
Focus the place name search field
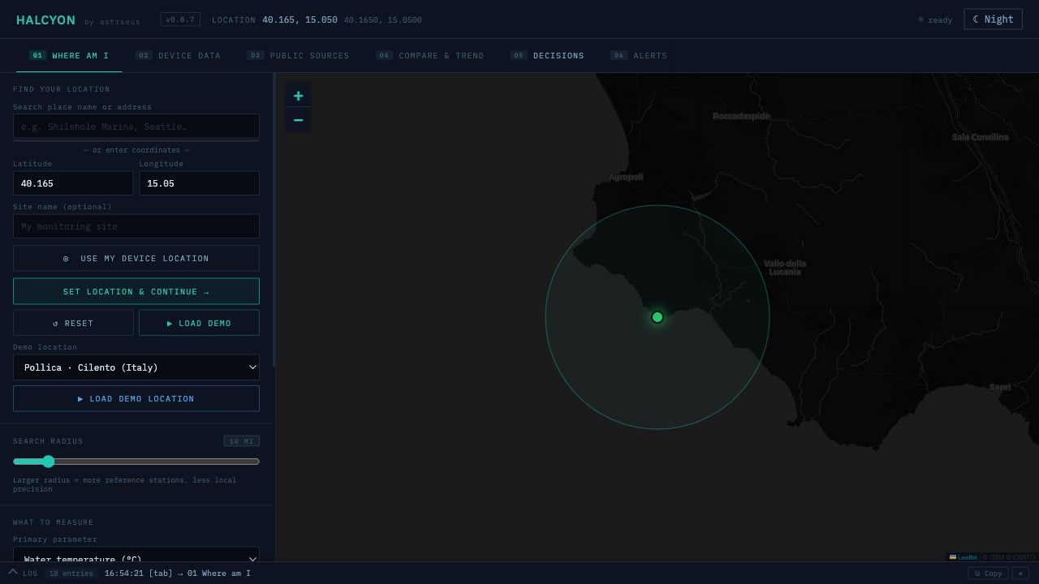click(136, 127)
